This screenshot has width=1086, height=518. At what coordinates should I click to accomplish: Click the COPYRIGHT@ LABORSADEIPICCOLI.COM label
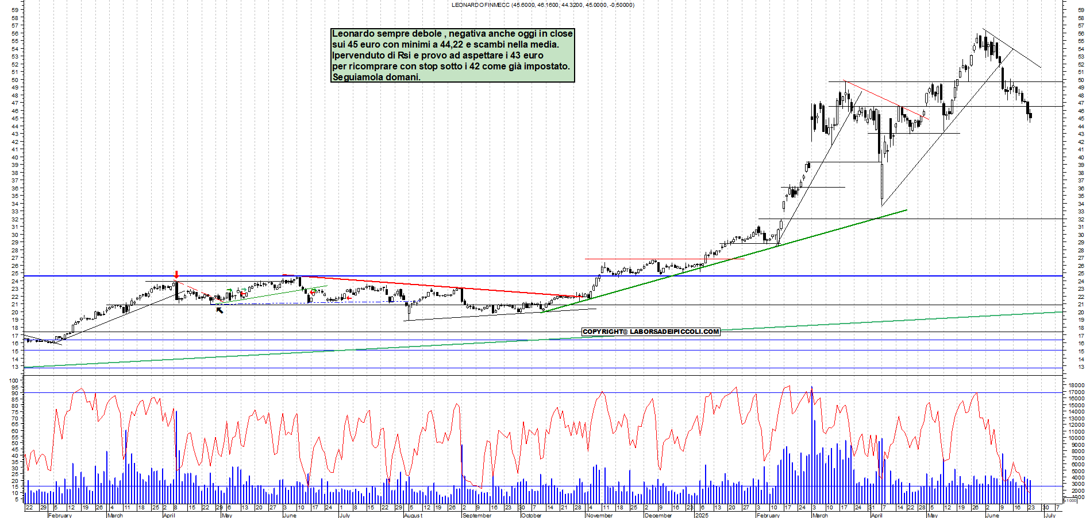651,332
